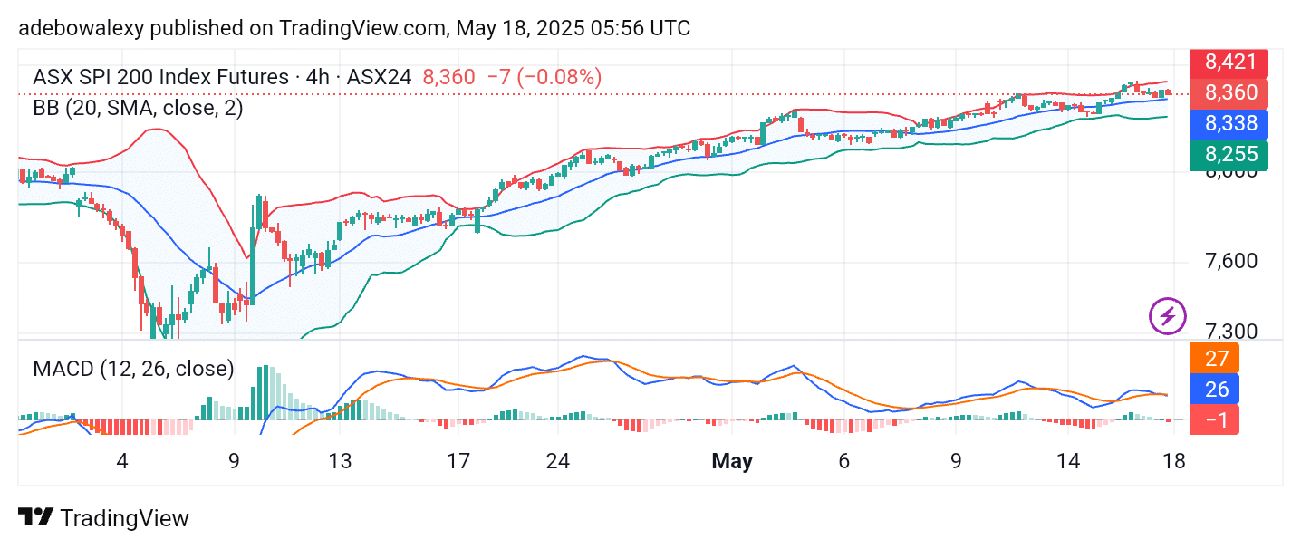Click the TradingView logo icon
This screenshot has height=549, width=1301.
pyautogui.click(x=34, y=518)
